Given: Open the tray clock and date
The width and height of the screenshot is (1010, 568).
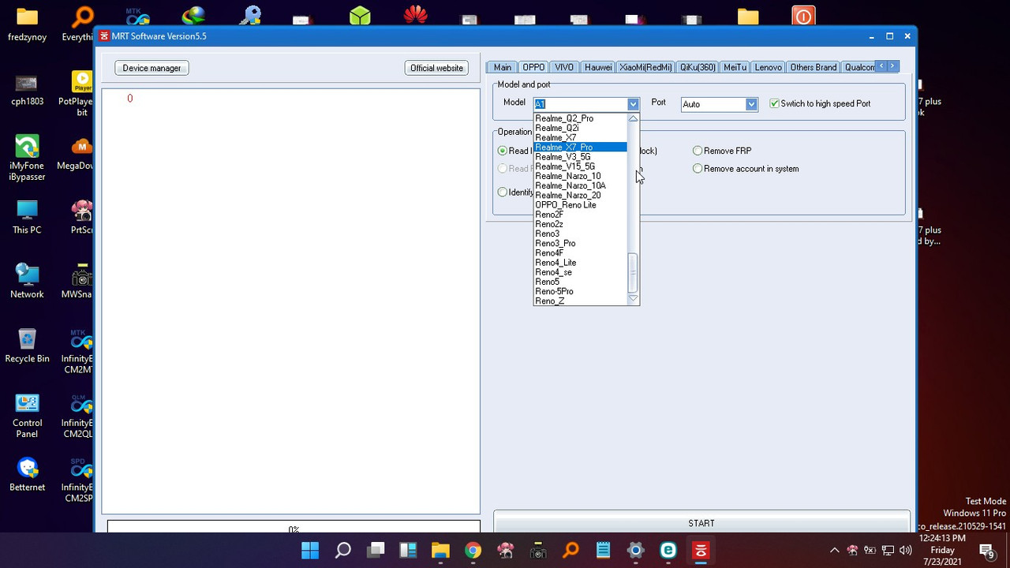Looking at the screenshot, I should 942,550.
